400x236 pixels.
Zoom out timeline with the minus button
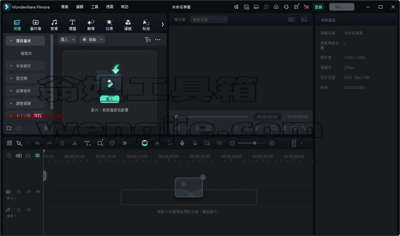[x=232, y=143]
